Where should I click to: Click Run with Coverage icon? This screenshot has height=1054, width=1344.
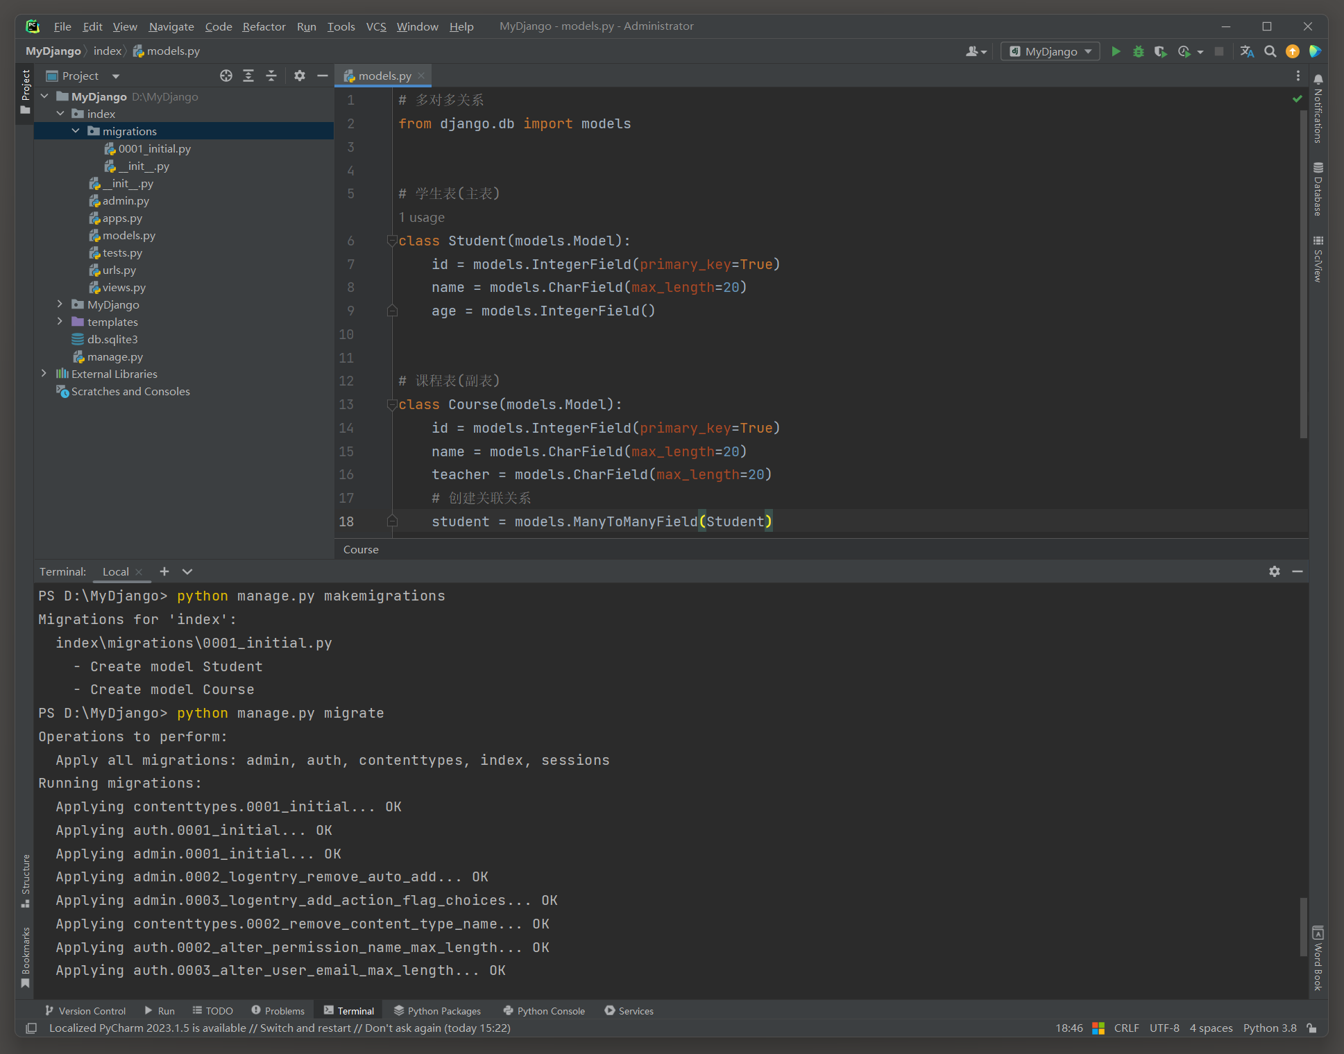click(x=1160, y=51)
